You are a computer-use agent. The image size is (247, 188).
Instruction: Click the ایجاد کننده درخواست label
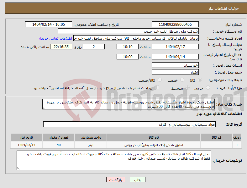[224, 39]
